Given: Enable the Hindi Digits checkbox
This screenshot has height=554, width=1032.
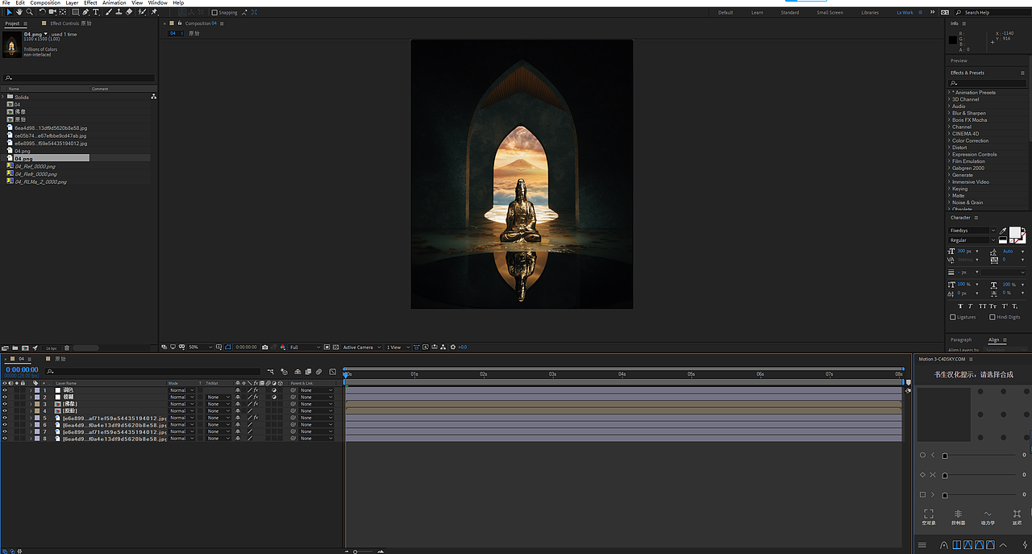Looking at the screenshot, I should pyautogui.click(x=992, y=317).
